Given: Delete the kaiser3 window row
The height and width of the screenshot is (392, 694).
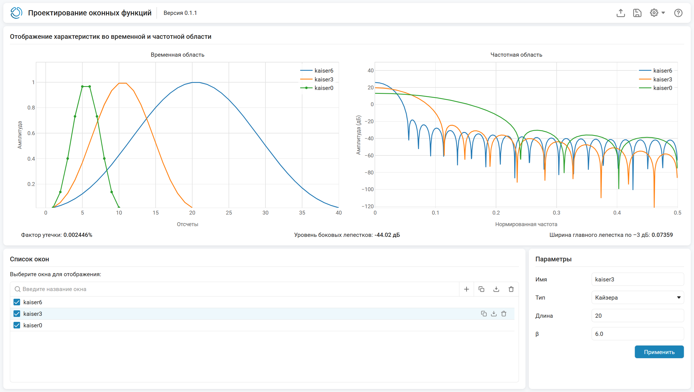Looking at the screenshot, I should click(504, 314).
